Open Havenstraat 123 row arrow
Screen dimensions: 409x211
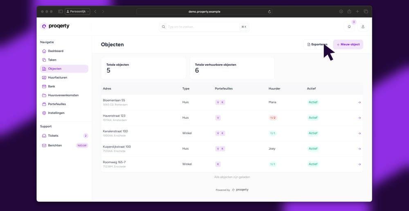point(359,118)
